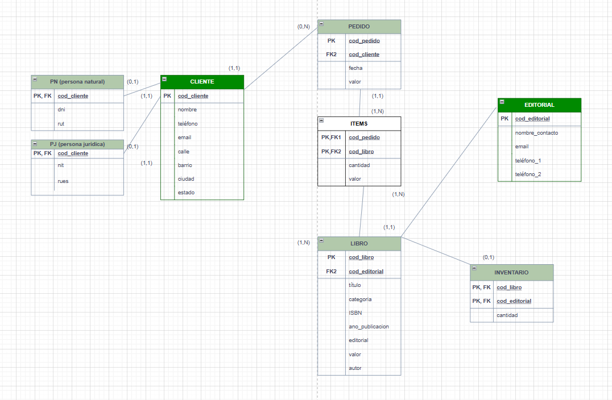Select the (0,N) cardinality label
Image resolution: width=612 pixels, height=400 pixels.
[x=304, y=27]
